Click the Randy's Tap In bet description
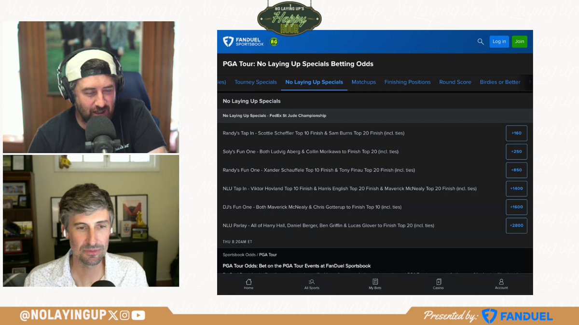The image size is (579, 325). tap(314, 133)
